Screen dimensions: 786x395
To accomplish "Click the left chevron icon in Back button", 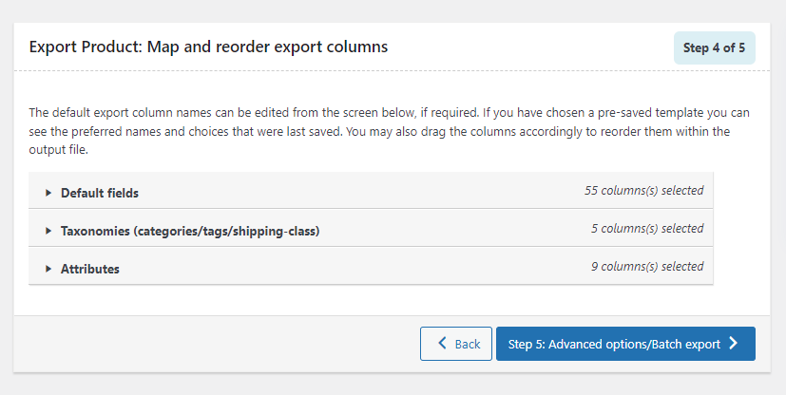I will coord(442,344).
